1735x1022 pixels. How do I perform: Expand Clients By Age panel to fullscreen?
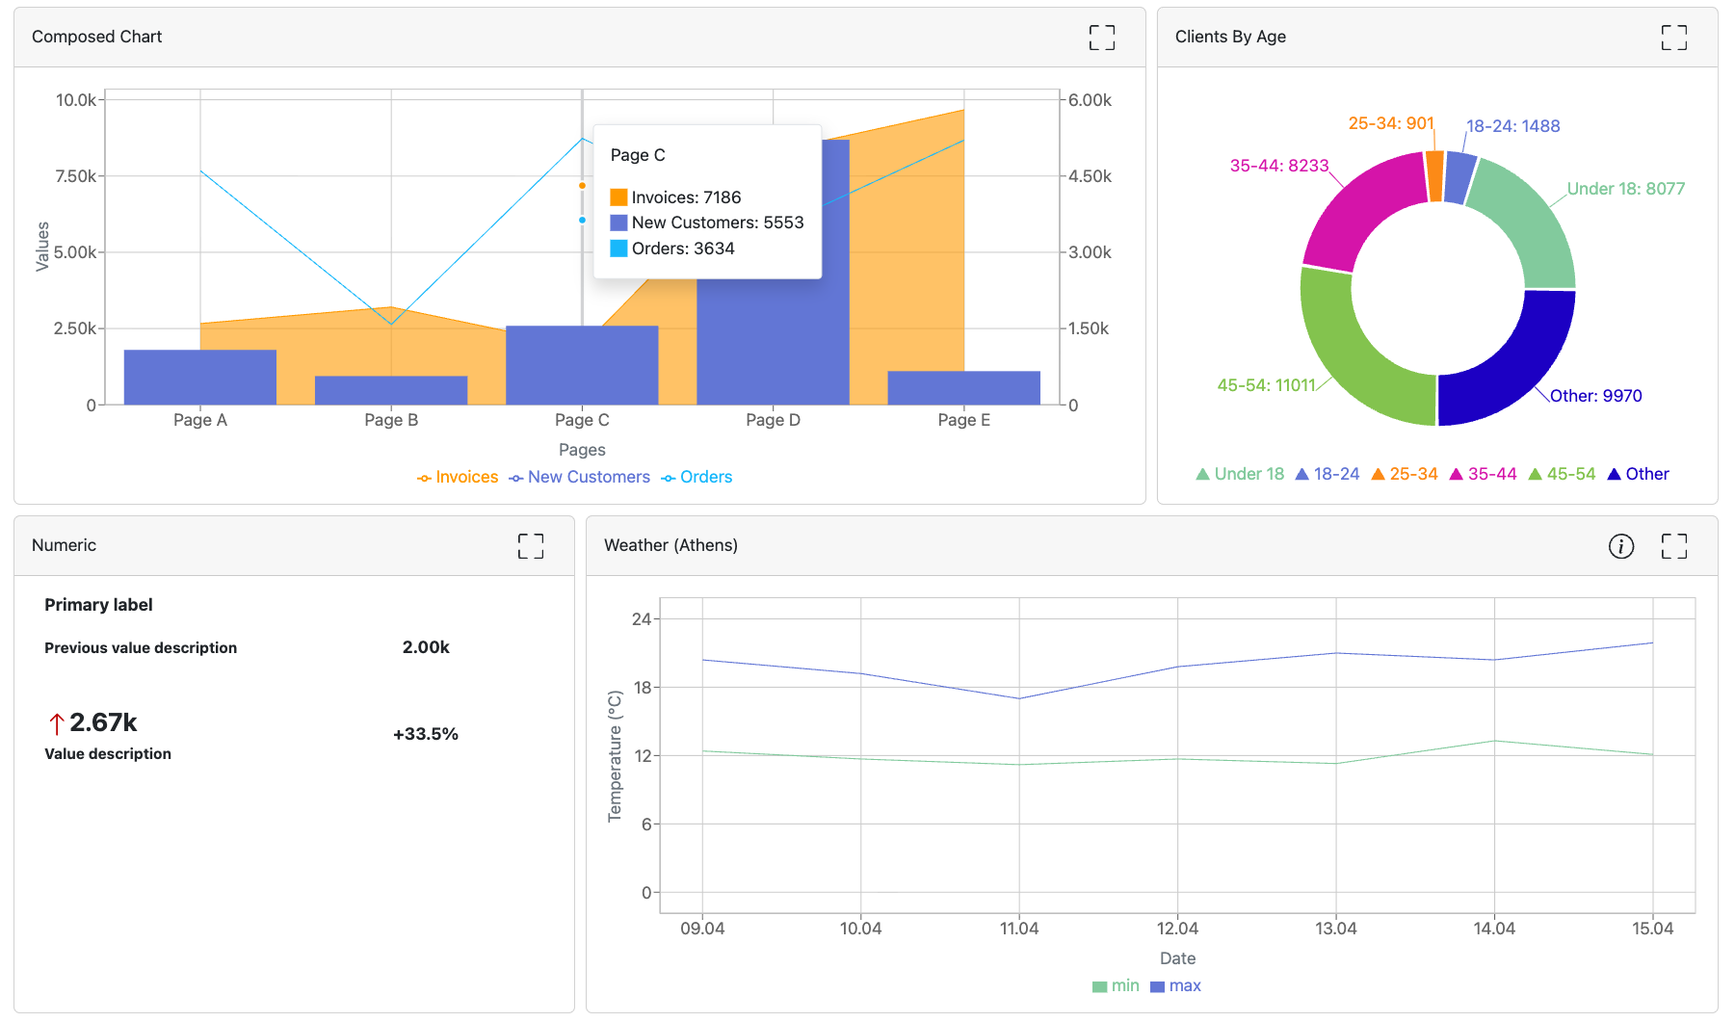click(x=1673, y=38)
